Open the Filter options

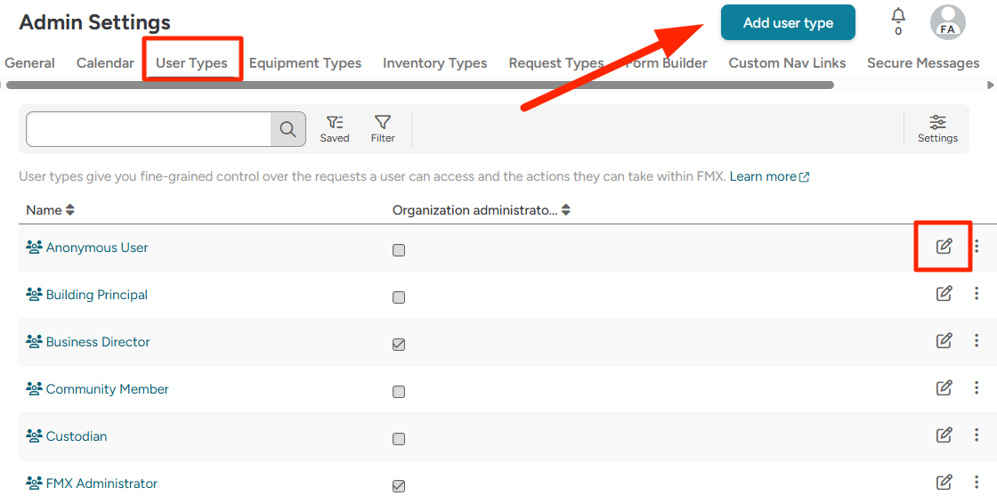coord(383,128)
